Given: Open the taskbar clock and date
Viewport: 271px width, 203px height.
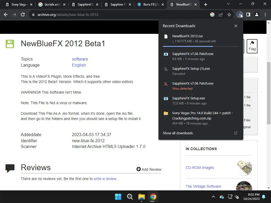Looking at the screenshot, I should pos(251,197).
